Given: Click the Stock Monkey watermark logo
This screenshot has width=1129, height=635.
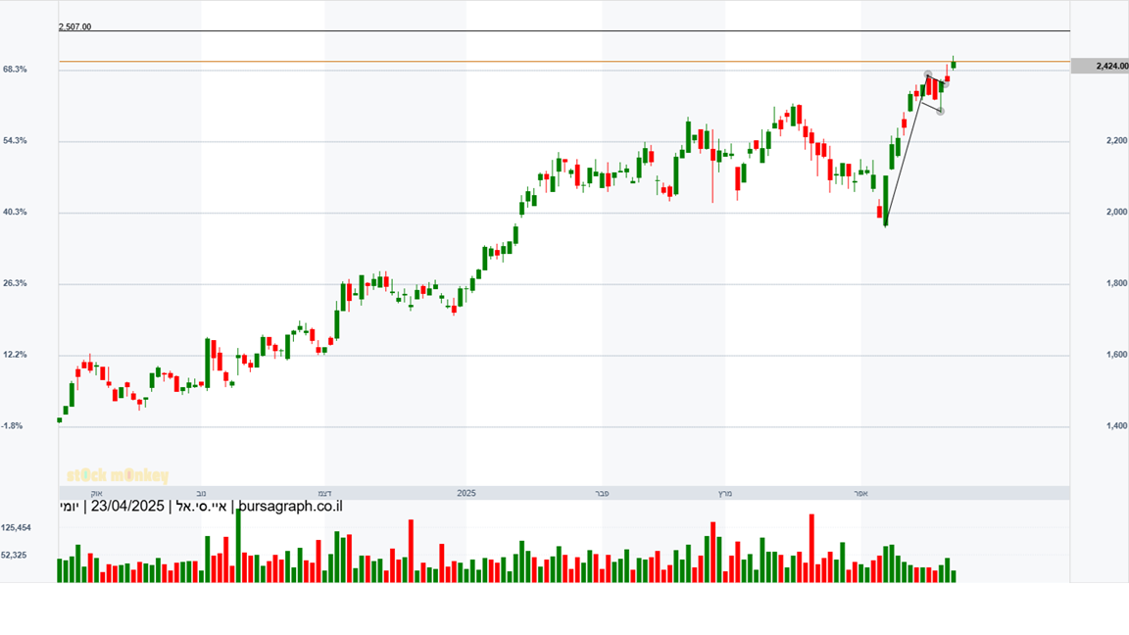Looking at the screenshot, I should (x=118, y=476).
